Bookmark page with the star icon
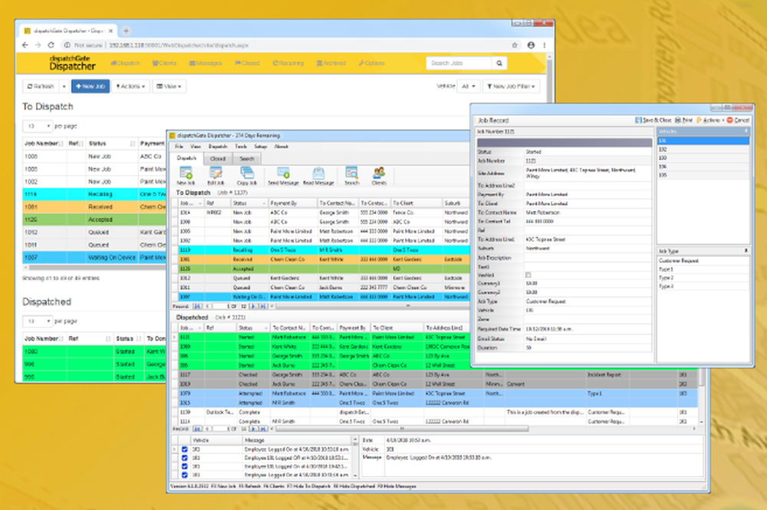Viewport: 767px width, 510px height. click(x=515, y=45)
